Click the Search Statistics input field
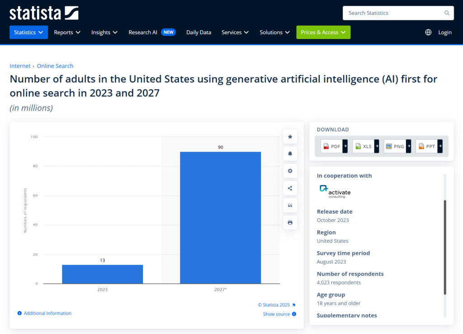This screenshot has height=334, width=463. click(x=393, y=13)
